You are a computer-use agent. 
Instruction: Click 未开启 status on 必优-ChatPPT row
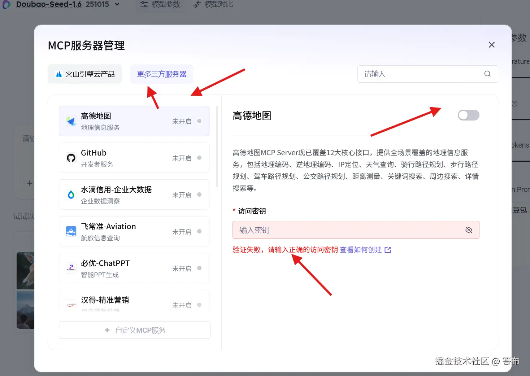coord(182,268)
